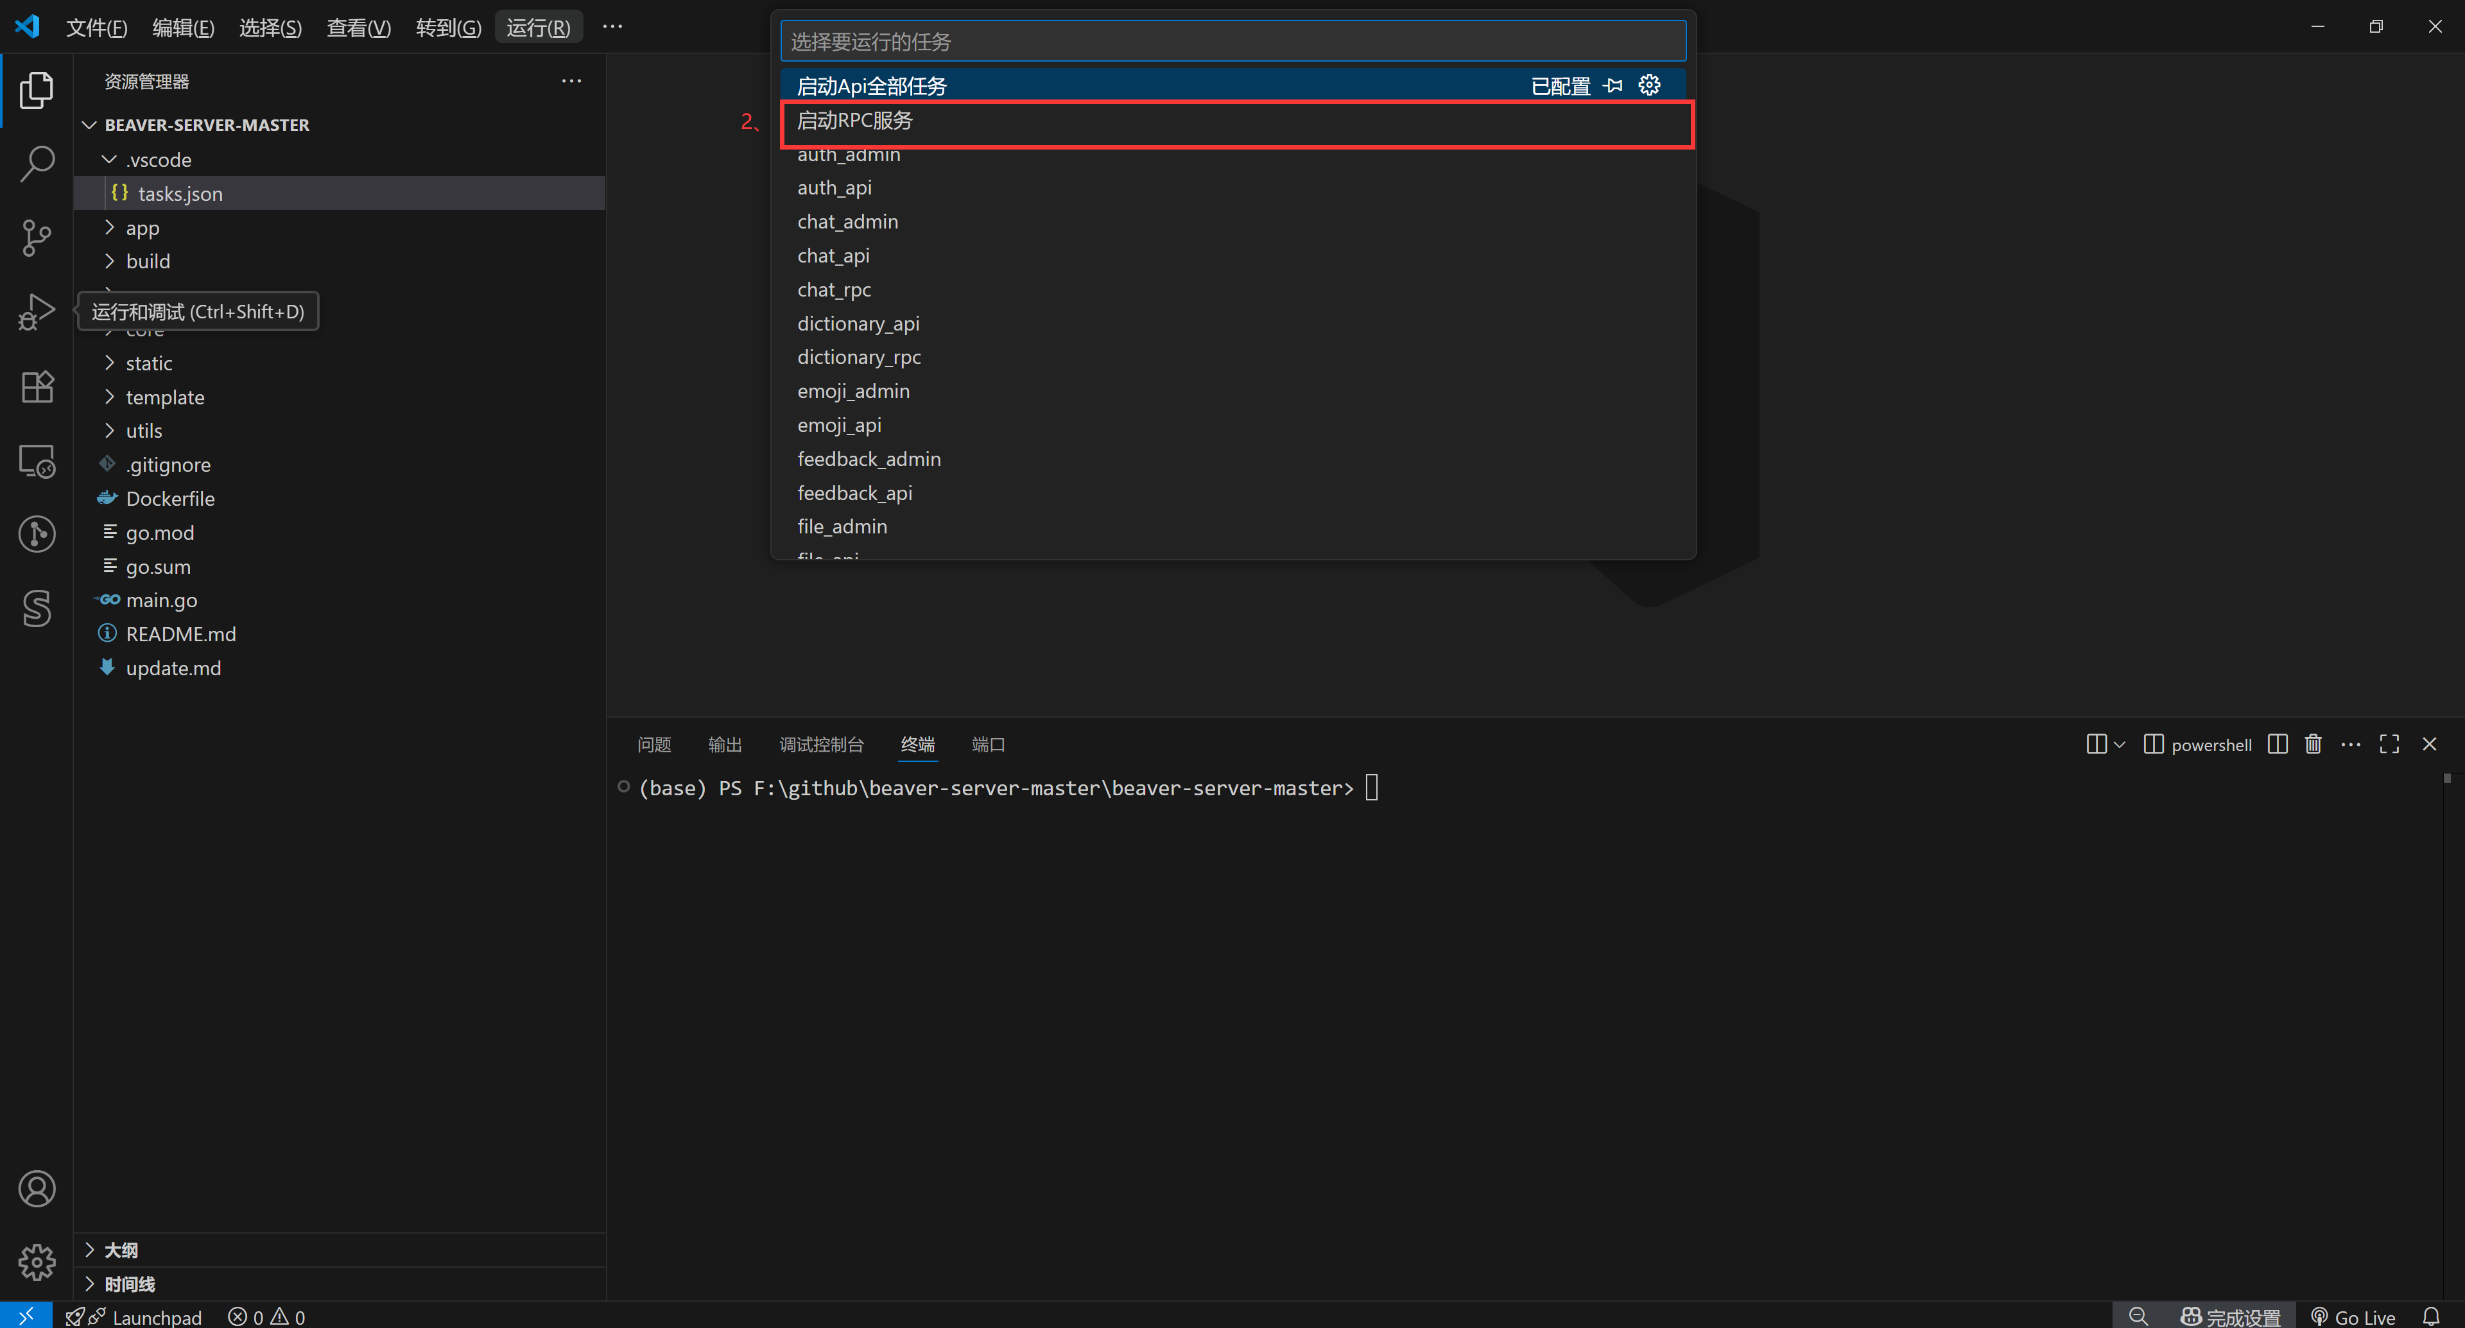
Task: Focus the 选择要运行的任务 input box
Action: coord(1232,41)
